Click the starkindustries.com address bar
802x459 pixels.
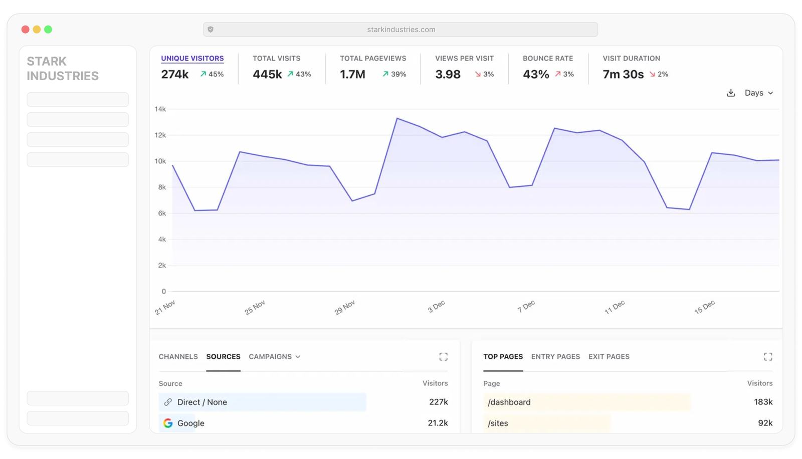pyautogui.click(x=400, y=29)
